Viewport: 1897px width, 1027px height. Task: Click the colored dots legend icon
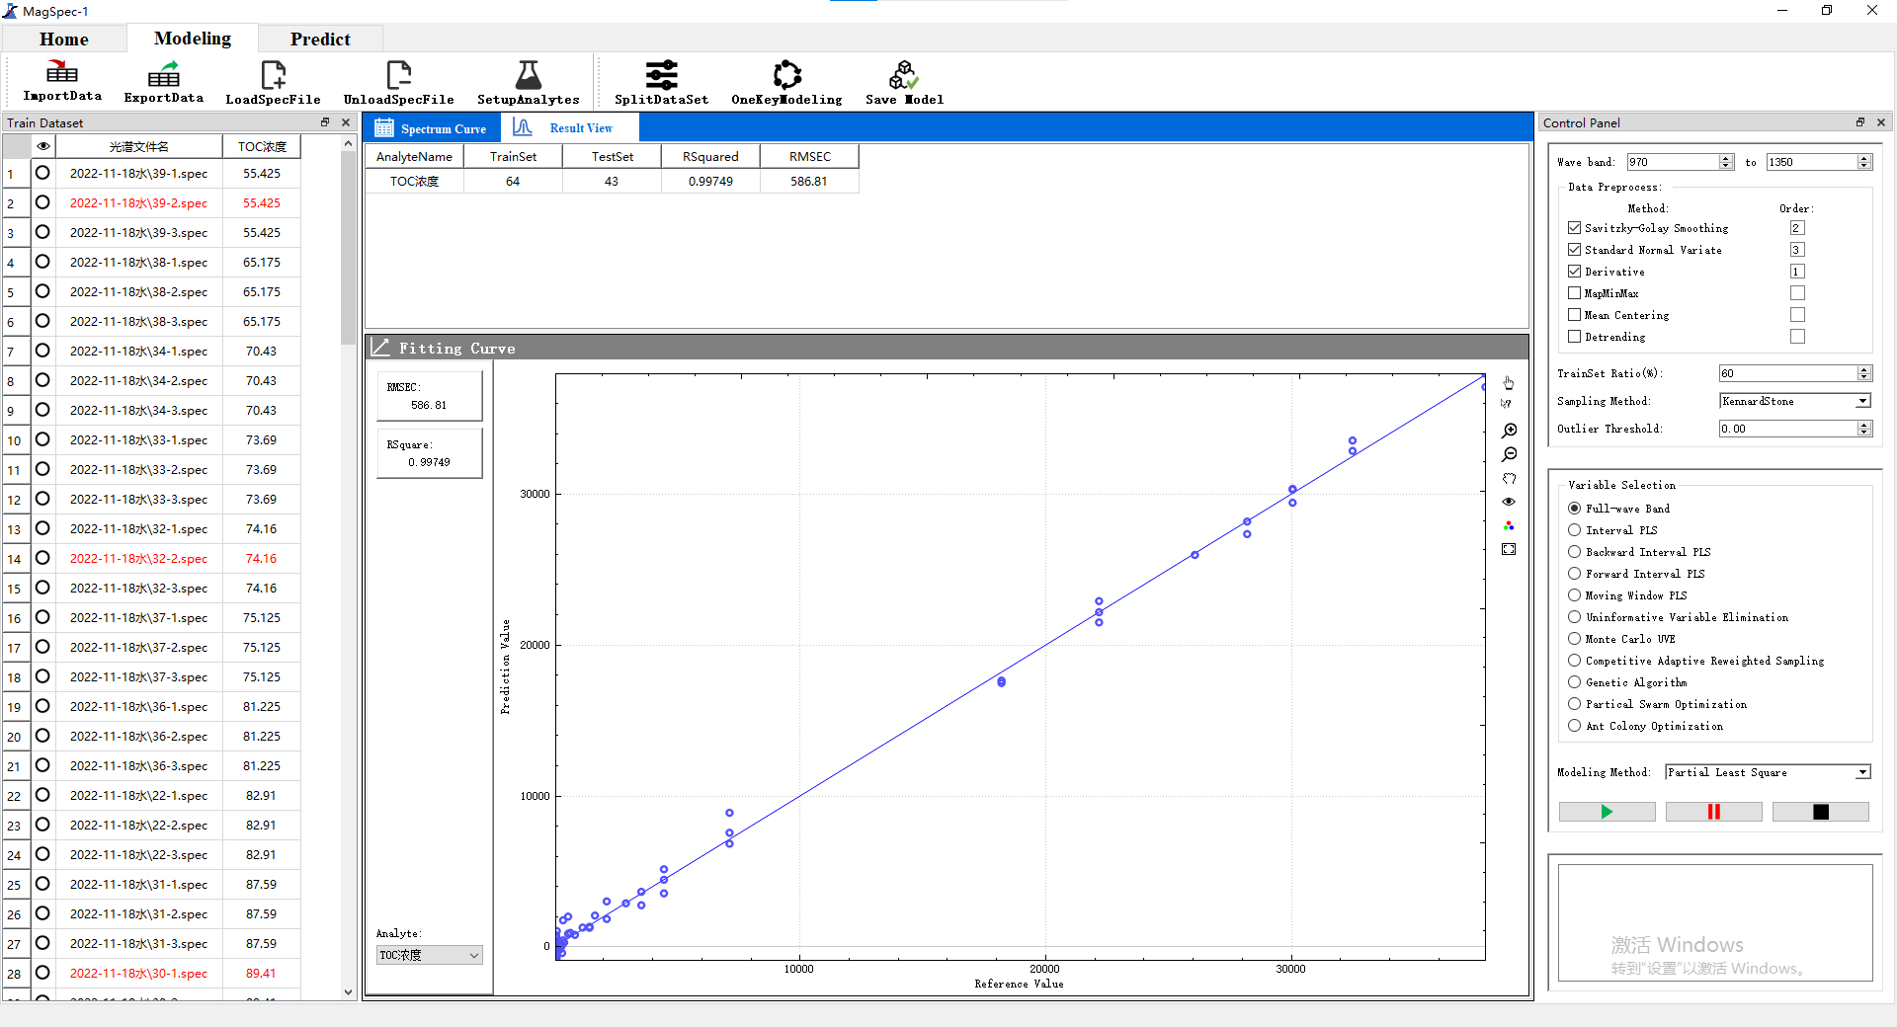1509,525
